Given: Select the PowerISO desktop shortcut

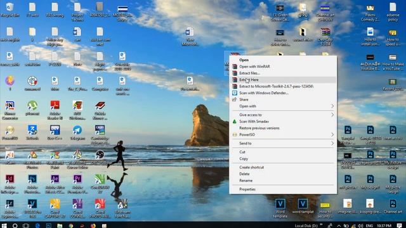Looking at the screenshot, I should [x=10, y=133].
